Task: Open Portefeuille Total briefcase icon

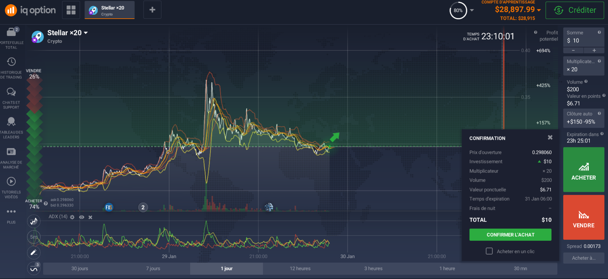Action: click(x=11, y=32)
